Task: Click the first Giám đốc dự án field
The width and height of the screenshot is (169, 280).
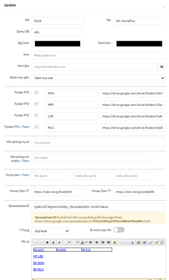Action: pos(92,176)
